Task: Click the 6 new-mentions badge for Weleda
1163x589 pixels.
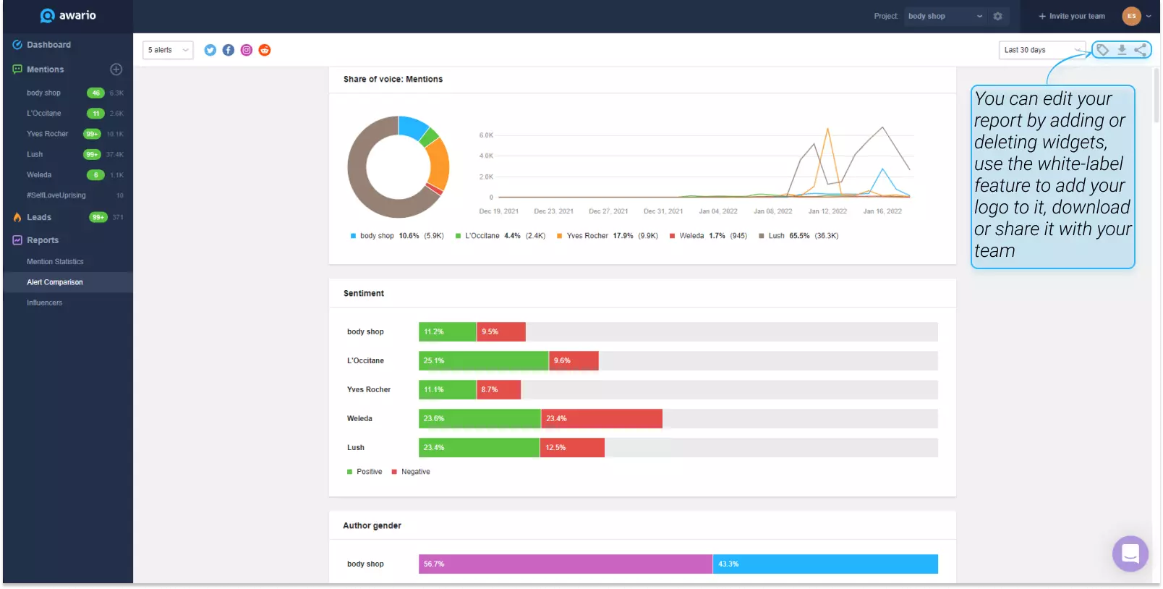Action: click(x=95, y=175)
